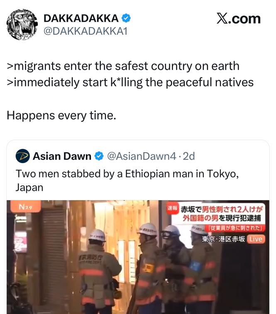Click the Asian Dawn account name
This screenshot has width=276, height=314.
click(62, 156)
